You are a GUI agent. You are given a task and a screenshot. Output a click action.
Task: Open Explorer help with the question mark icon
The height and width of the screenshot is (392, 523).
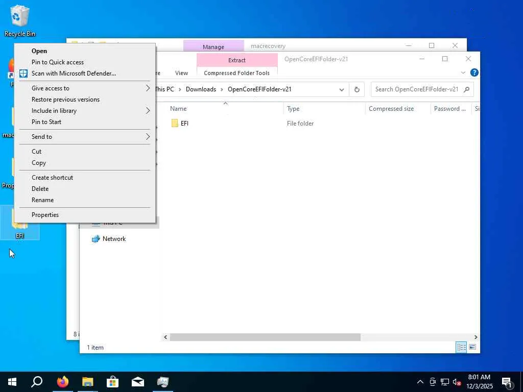coord(474,72)
